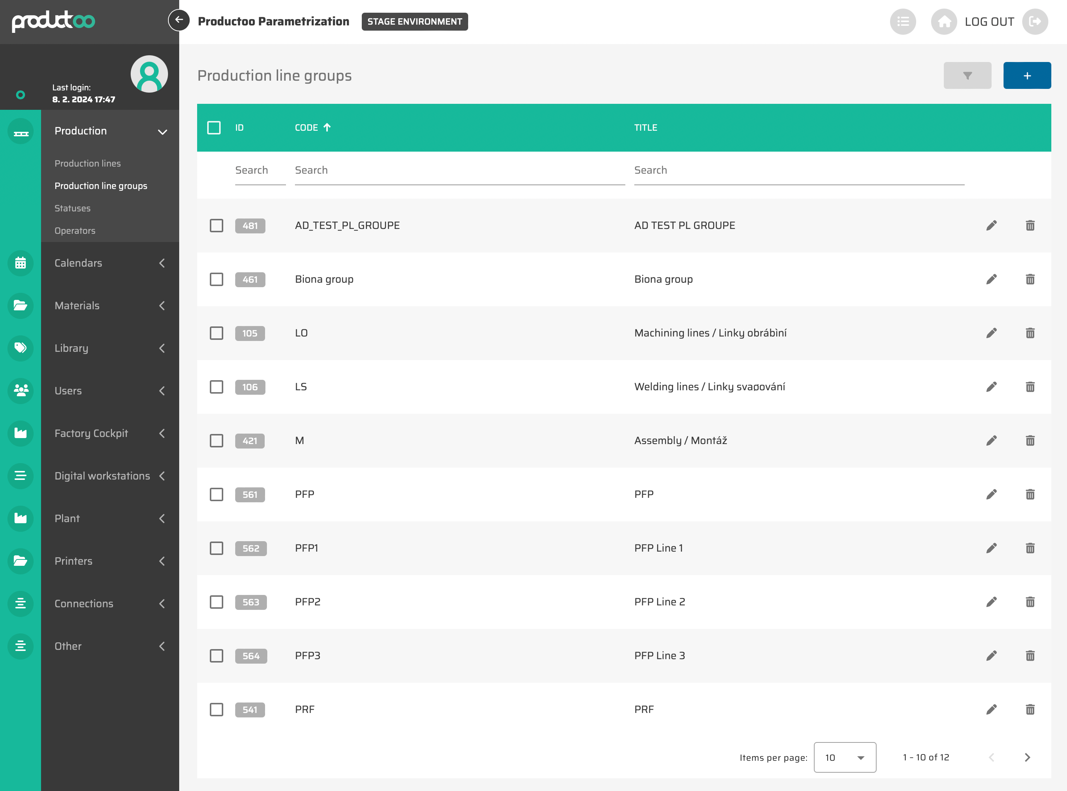Delete the PFP Line 2 row
Screen dimensions: 1067x791
(x=1030, y=602)
